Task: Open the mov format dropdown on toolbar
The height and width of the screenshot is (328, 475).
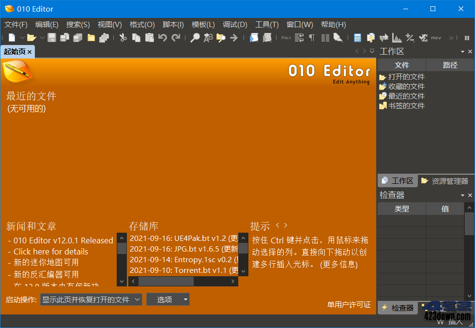Action: 435,37
